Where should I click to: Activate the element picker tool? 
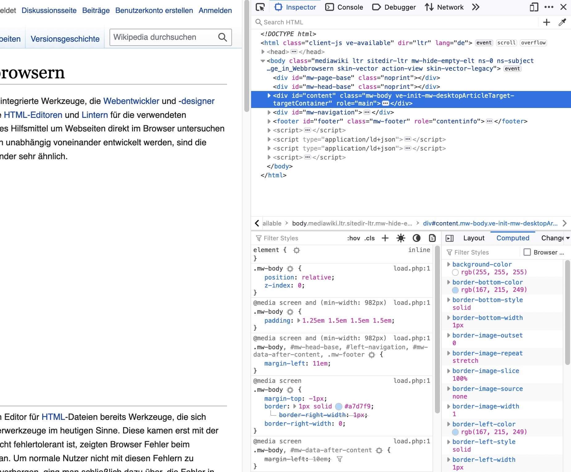260,7
